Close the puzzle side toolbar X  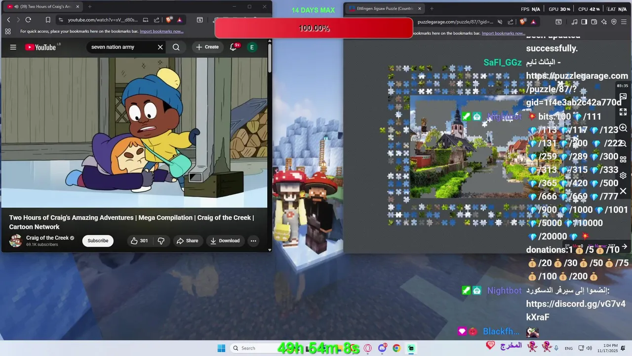(x=623, y=191)
